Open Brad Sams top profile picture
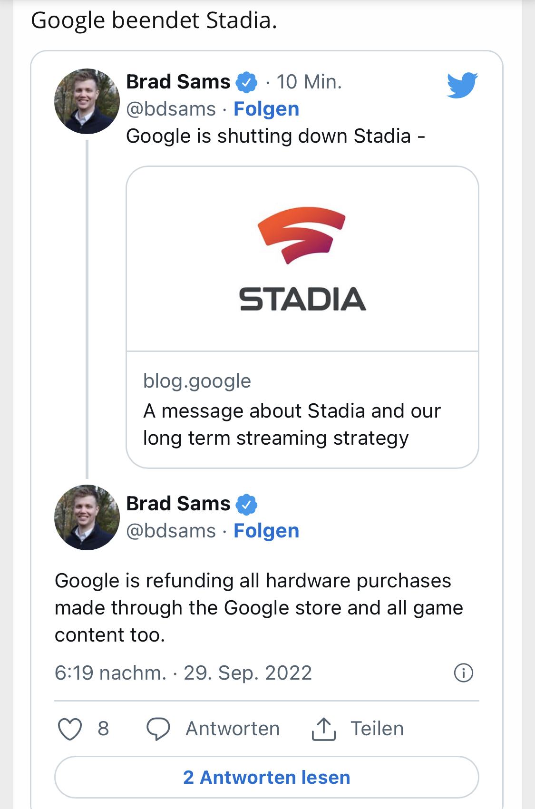This screenshot has height=809, width=535. (x=87, y=101)
